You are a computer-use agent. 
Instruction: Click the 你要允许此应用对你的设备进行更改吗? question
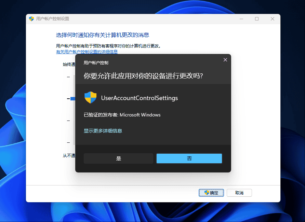(x=143, y=76)
